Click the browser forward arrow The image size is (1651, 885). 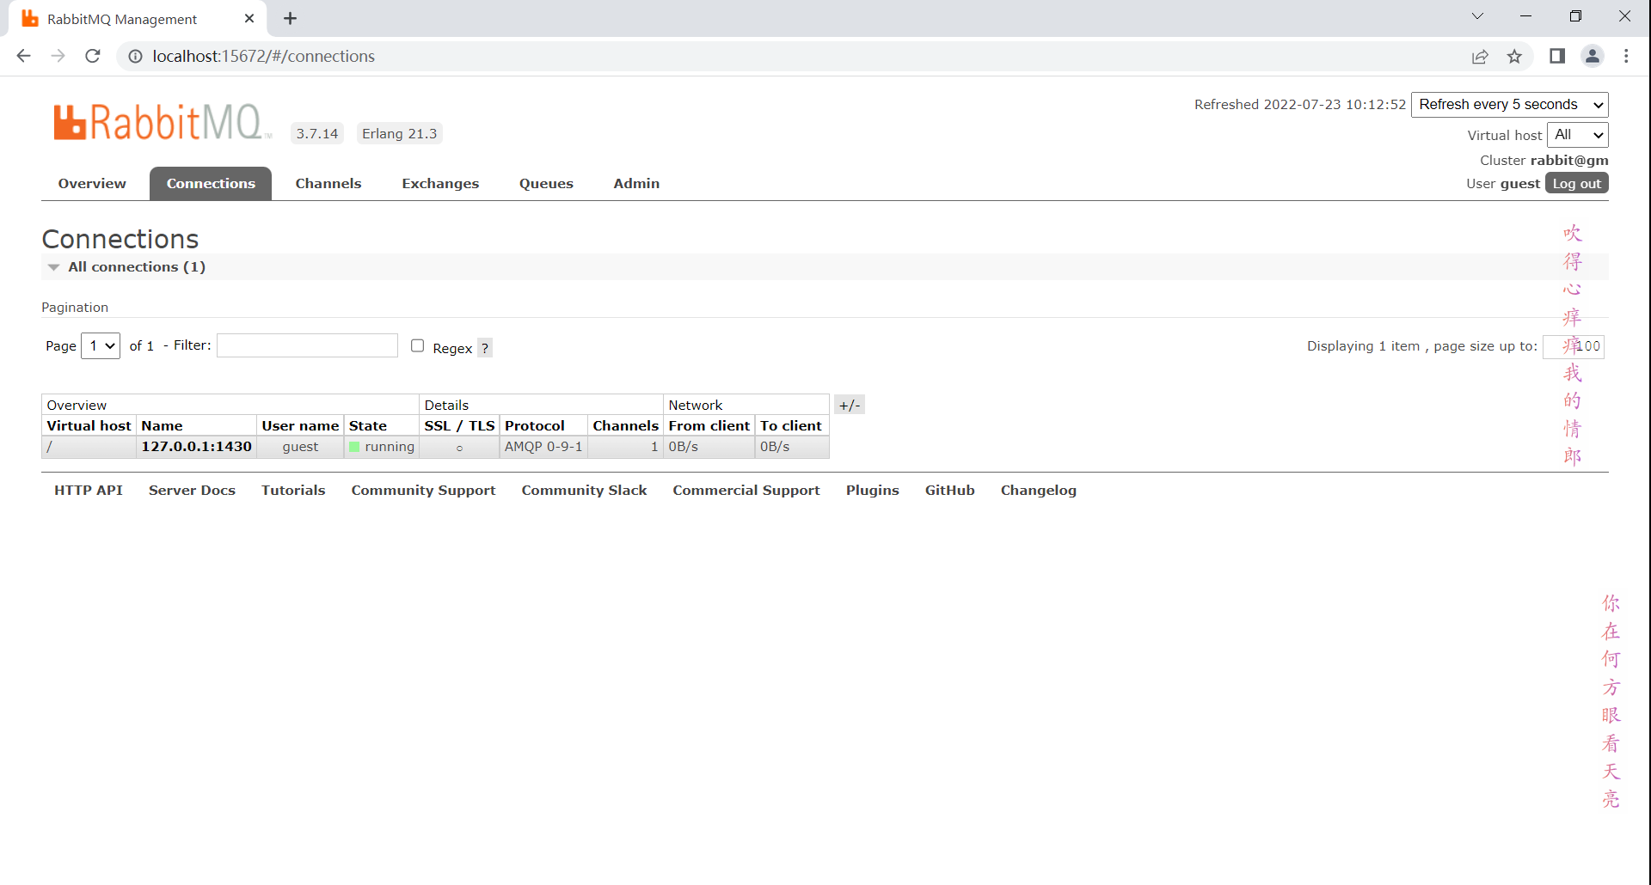click(58, 56)
